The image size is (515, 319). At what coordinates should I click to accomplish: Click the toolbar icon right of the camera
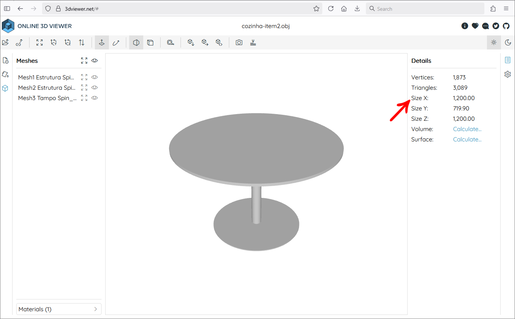coord(253,42)
